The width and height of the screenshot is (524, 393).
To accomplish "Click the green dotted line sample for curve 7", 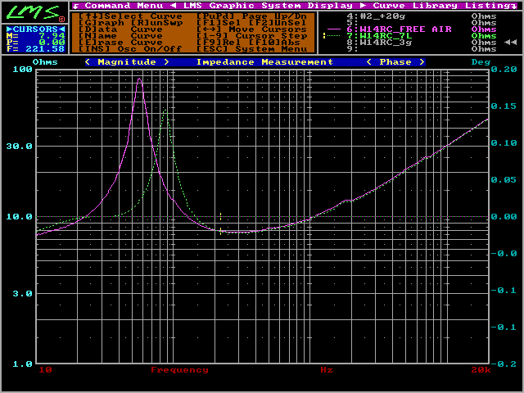I will [334, 36].
